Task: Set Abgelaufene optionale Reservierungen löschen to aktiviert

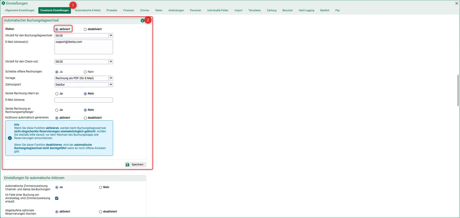Action: coord(57,212)
